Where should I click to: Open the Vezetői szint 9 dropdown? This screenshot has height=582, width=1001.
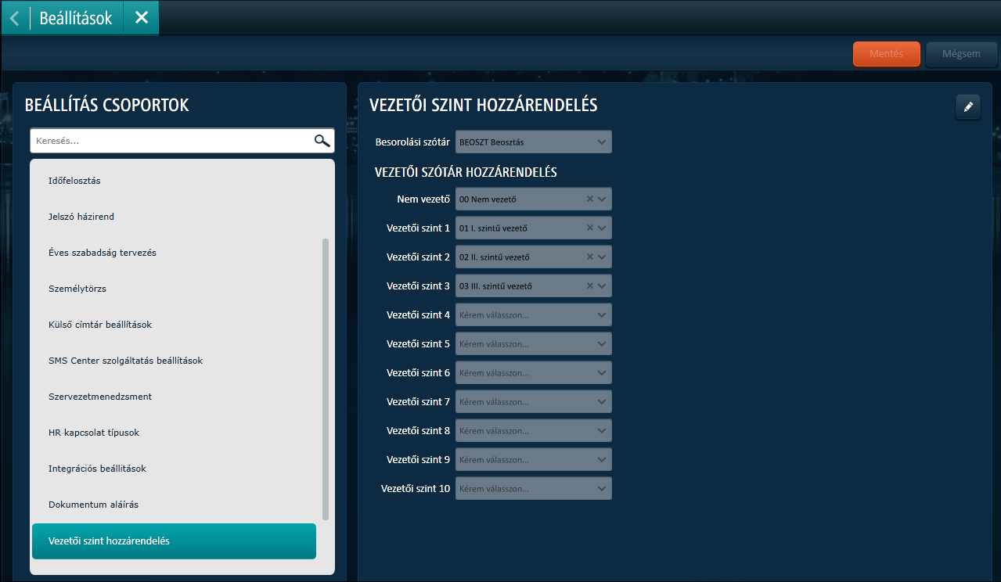tap(534, 459)
